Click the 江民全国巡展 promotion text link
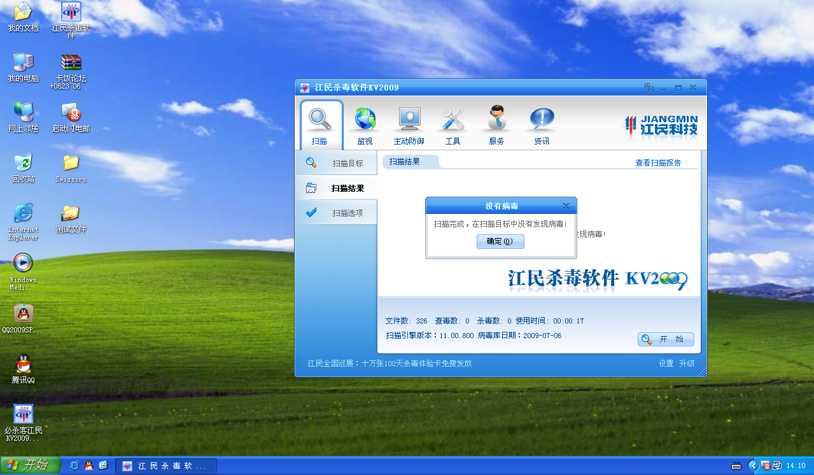Screen dimensions: 814x475 [389, 364]
